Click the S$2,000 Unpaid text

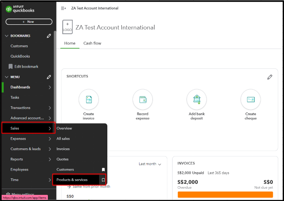click(x=191, y=173)
